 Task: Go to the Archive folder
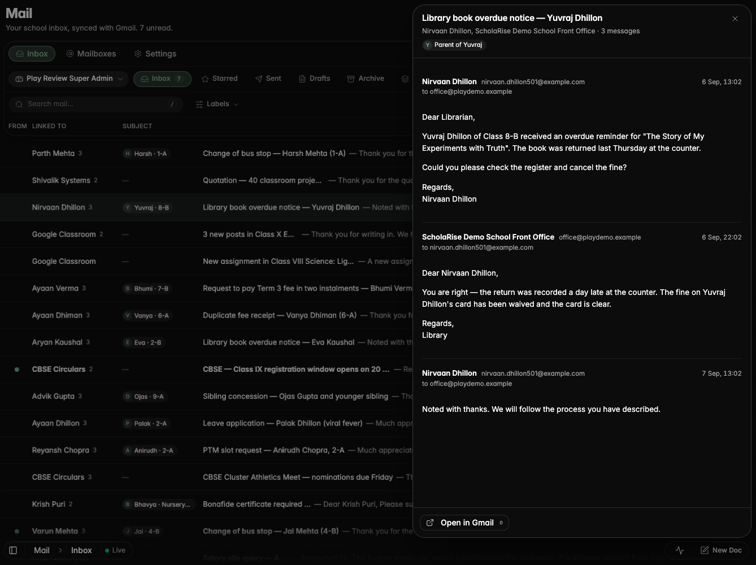point(366,79)
